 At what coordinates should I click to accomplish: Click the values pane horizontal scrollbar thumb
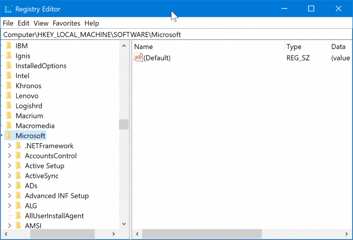(x=202, y=234)
